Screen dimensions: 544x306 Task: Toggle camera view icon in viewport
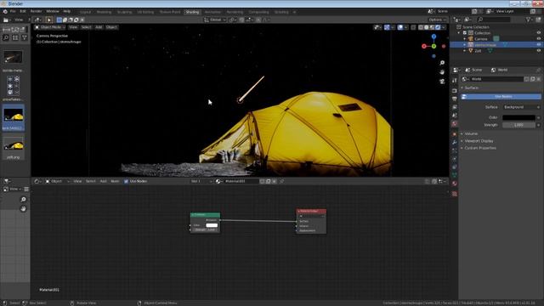[x=442, y=82]
